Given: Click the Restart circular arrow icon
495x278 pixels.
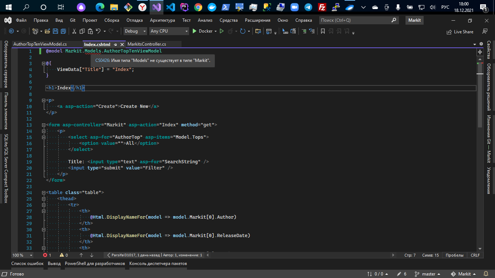Looking at the screenshot, I should [243, 31].
